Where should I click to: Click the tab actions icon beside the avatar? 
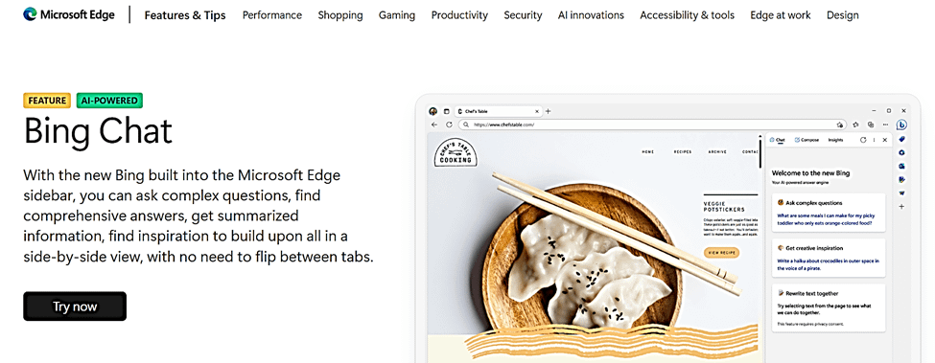click(447, 111)
